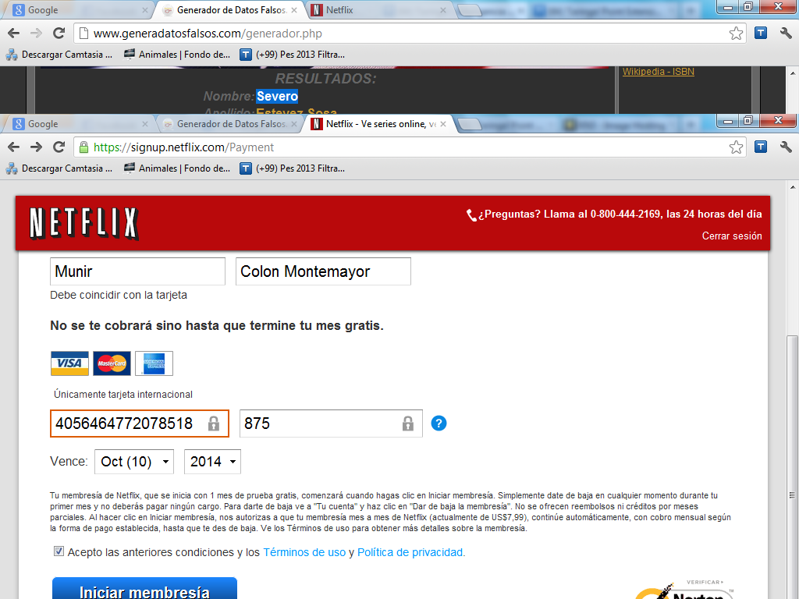Click green padlock in Netflix address bar
The image size is (799, 599).
tap(83, 147)
